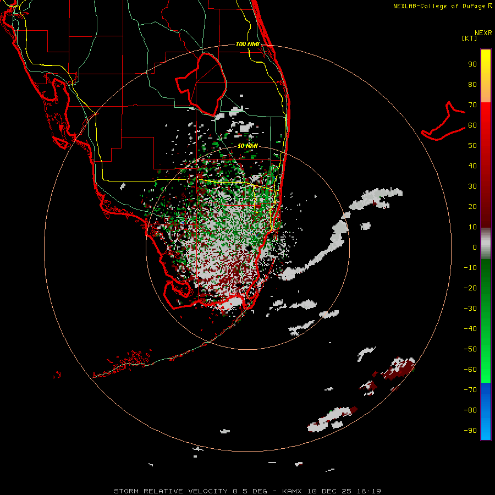
Task: Click the NEXR label above the scale
Action: pos(483,33)
